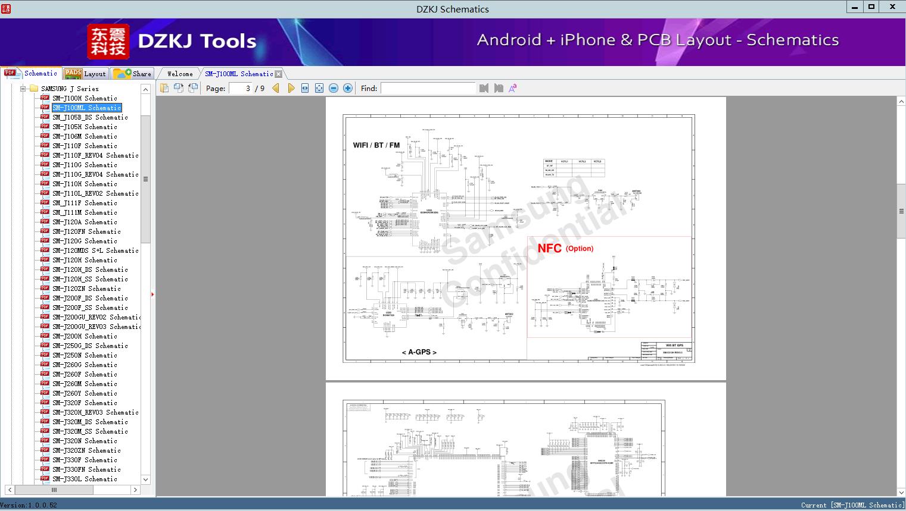Viewport: 906px width, 511px height.
Task: Zoom out with the minus icon
Action: coord(334,88)
